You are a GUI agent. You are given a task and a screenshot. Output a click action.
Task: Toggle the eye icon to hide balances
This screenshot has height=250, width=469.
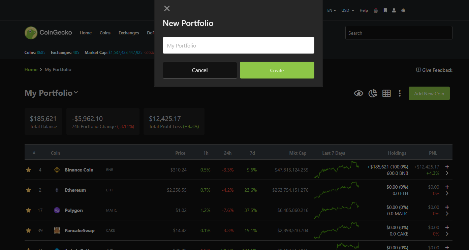point(358,93)
